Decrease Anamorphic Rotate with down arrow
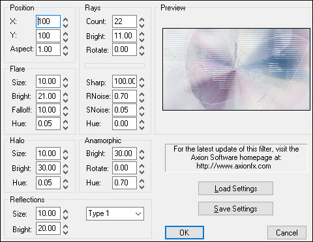The height and width of the screenshot is (242, 313). click(142, 172)
